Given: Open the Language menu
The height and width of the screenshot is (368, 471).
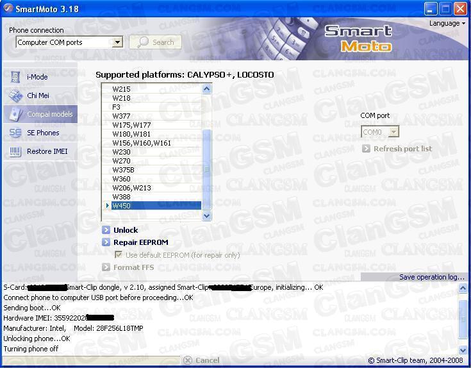Looking at the screenshot, I should click(x=447, y=23).
